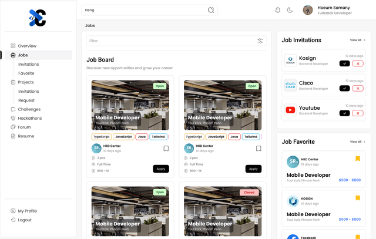Click the Kosign company logo

(290, 60)
